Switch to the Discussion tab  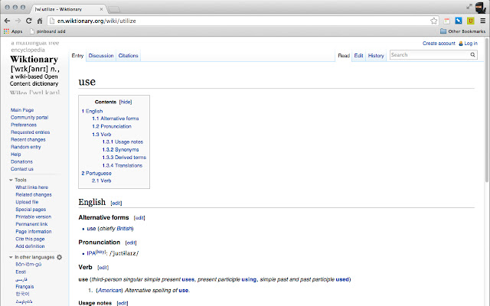101,56
